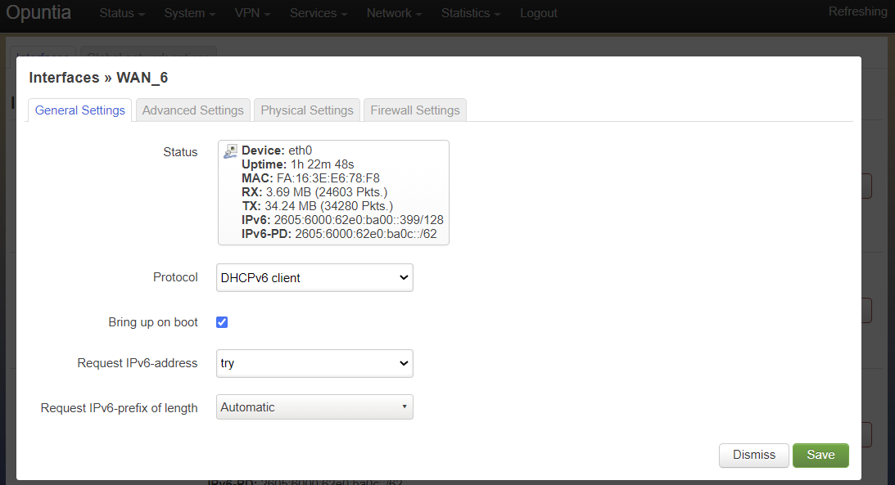Select the IPv6 address 2605:6000:62e0:ba00::399/128

[359, 220]
